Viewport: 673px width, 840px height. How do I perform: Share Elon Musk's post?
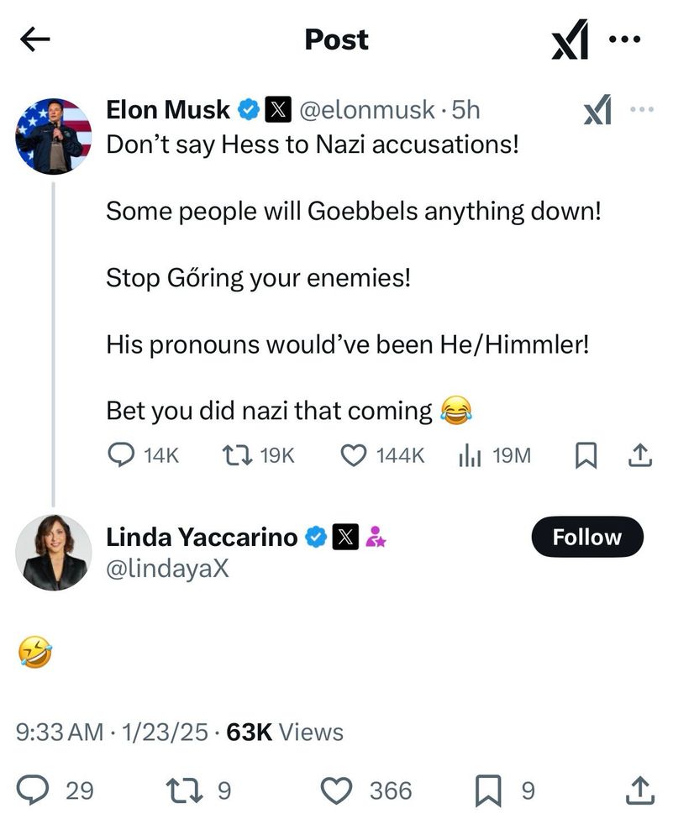tap(639, 455)
